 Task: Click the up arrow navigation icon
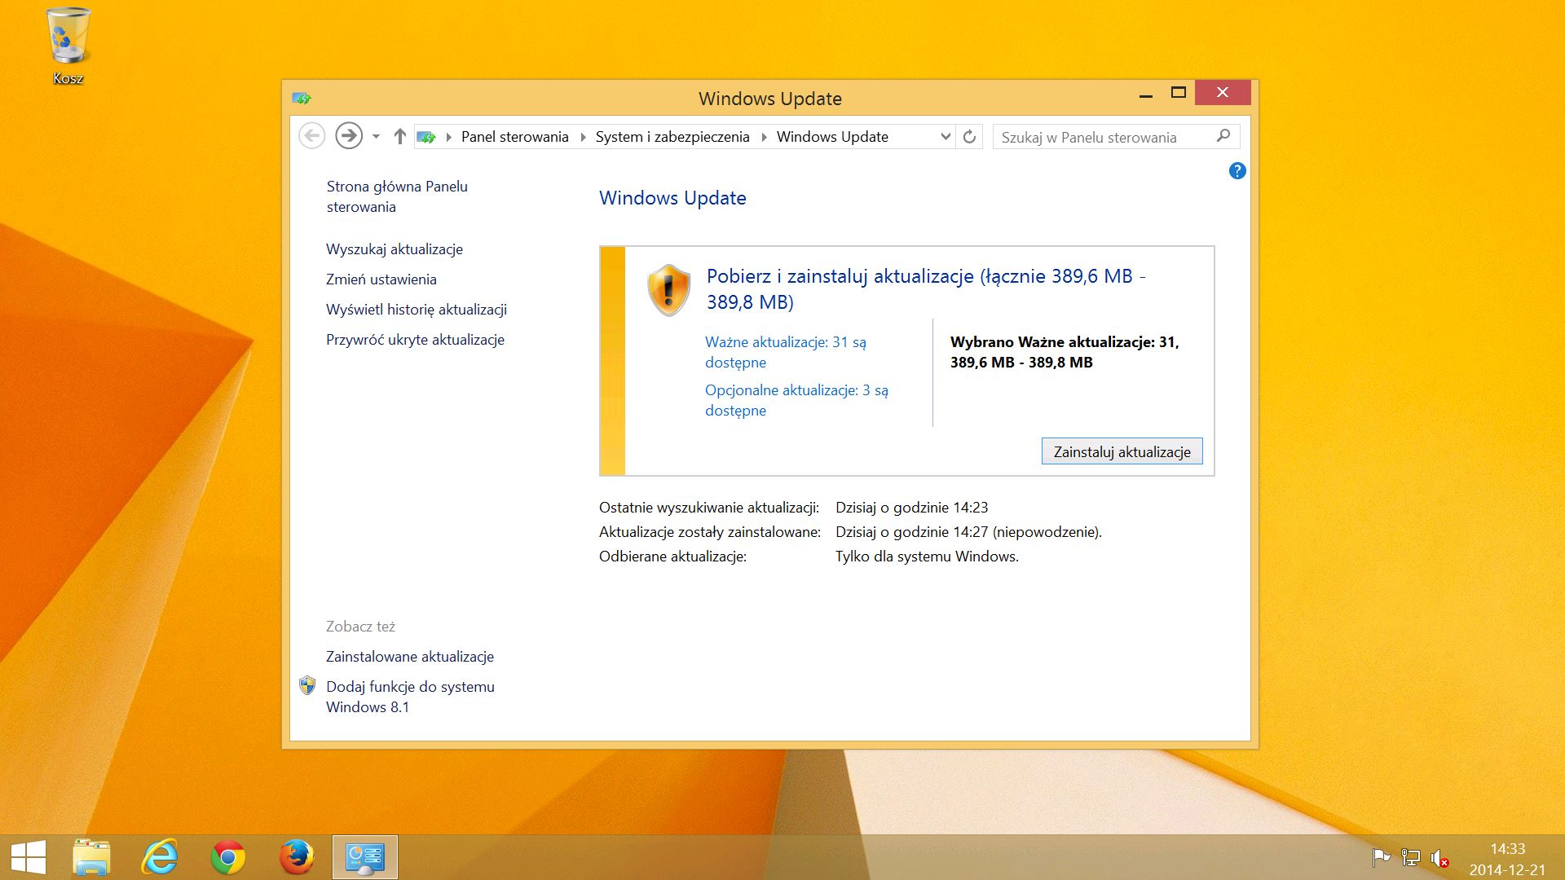(x=399, y=137)
